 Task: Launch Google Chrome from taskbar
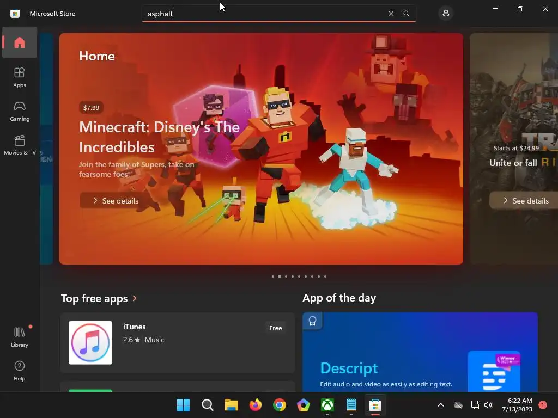(280, 405)
